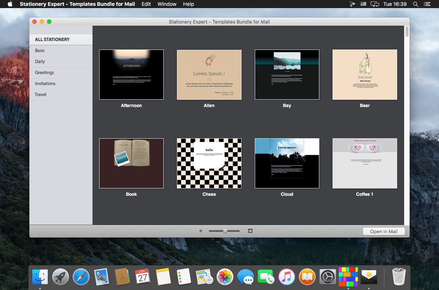
Task: Open the Stationery Expert application menu
Action: click(77, 4)
